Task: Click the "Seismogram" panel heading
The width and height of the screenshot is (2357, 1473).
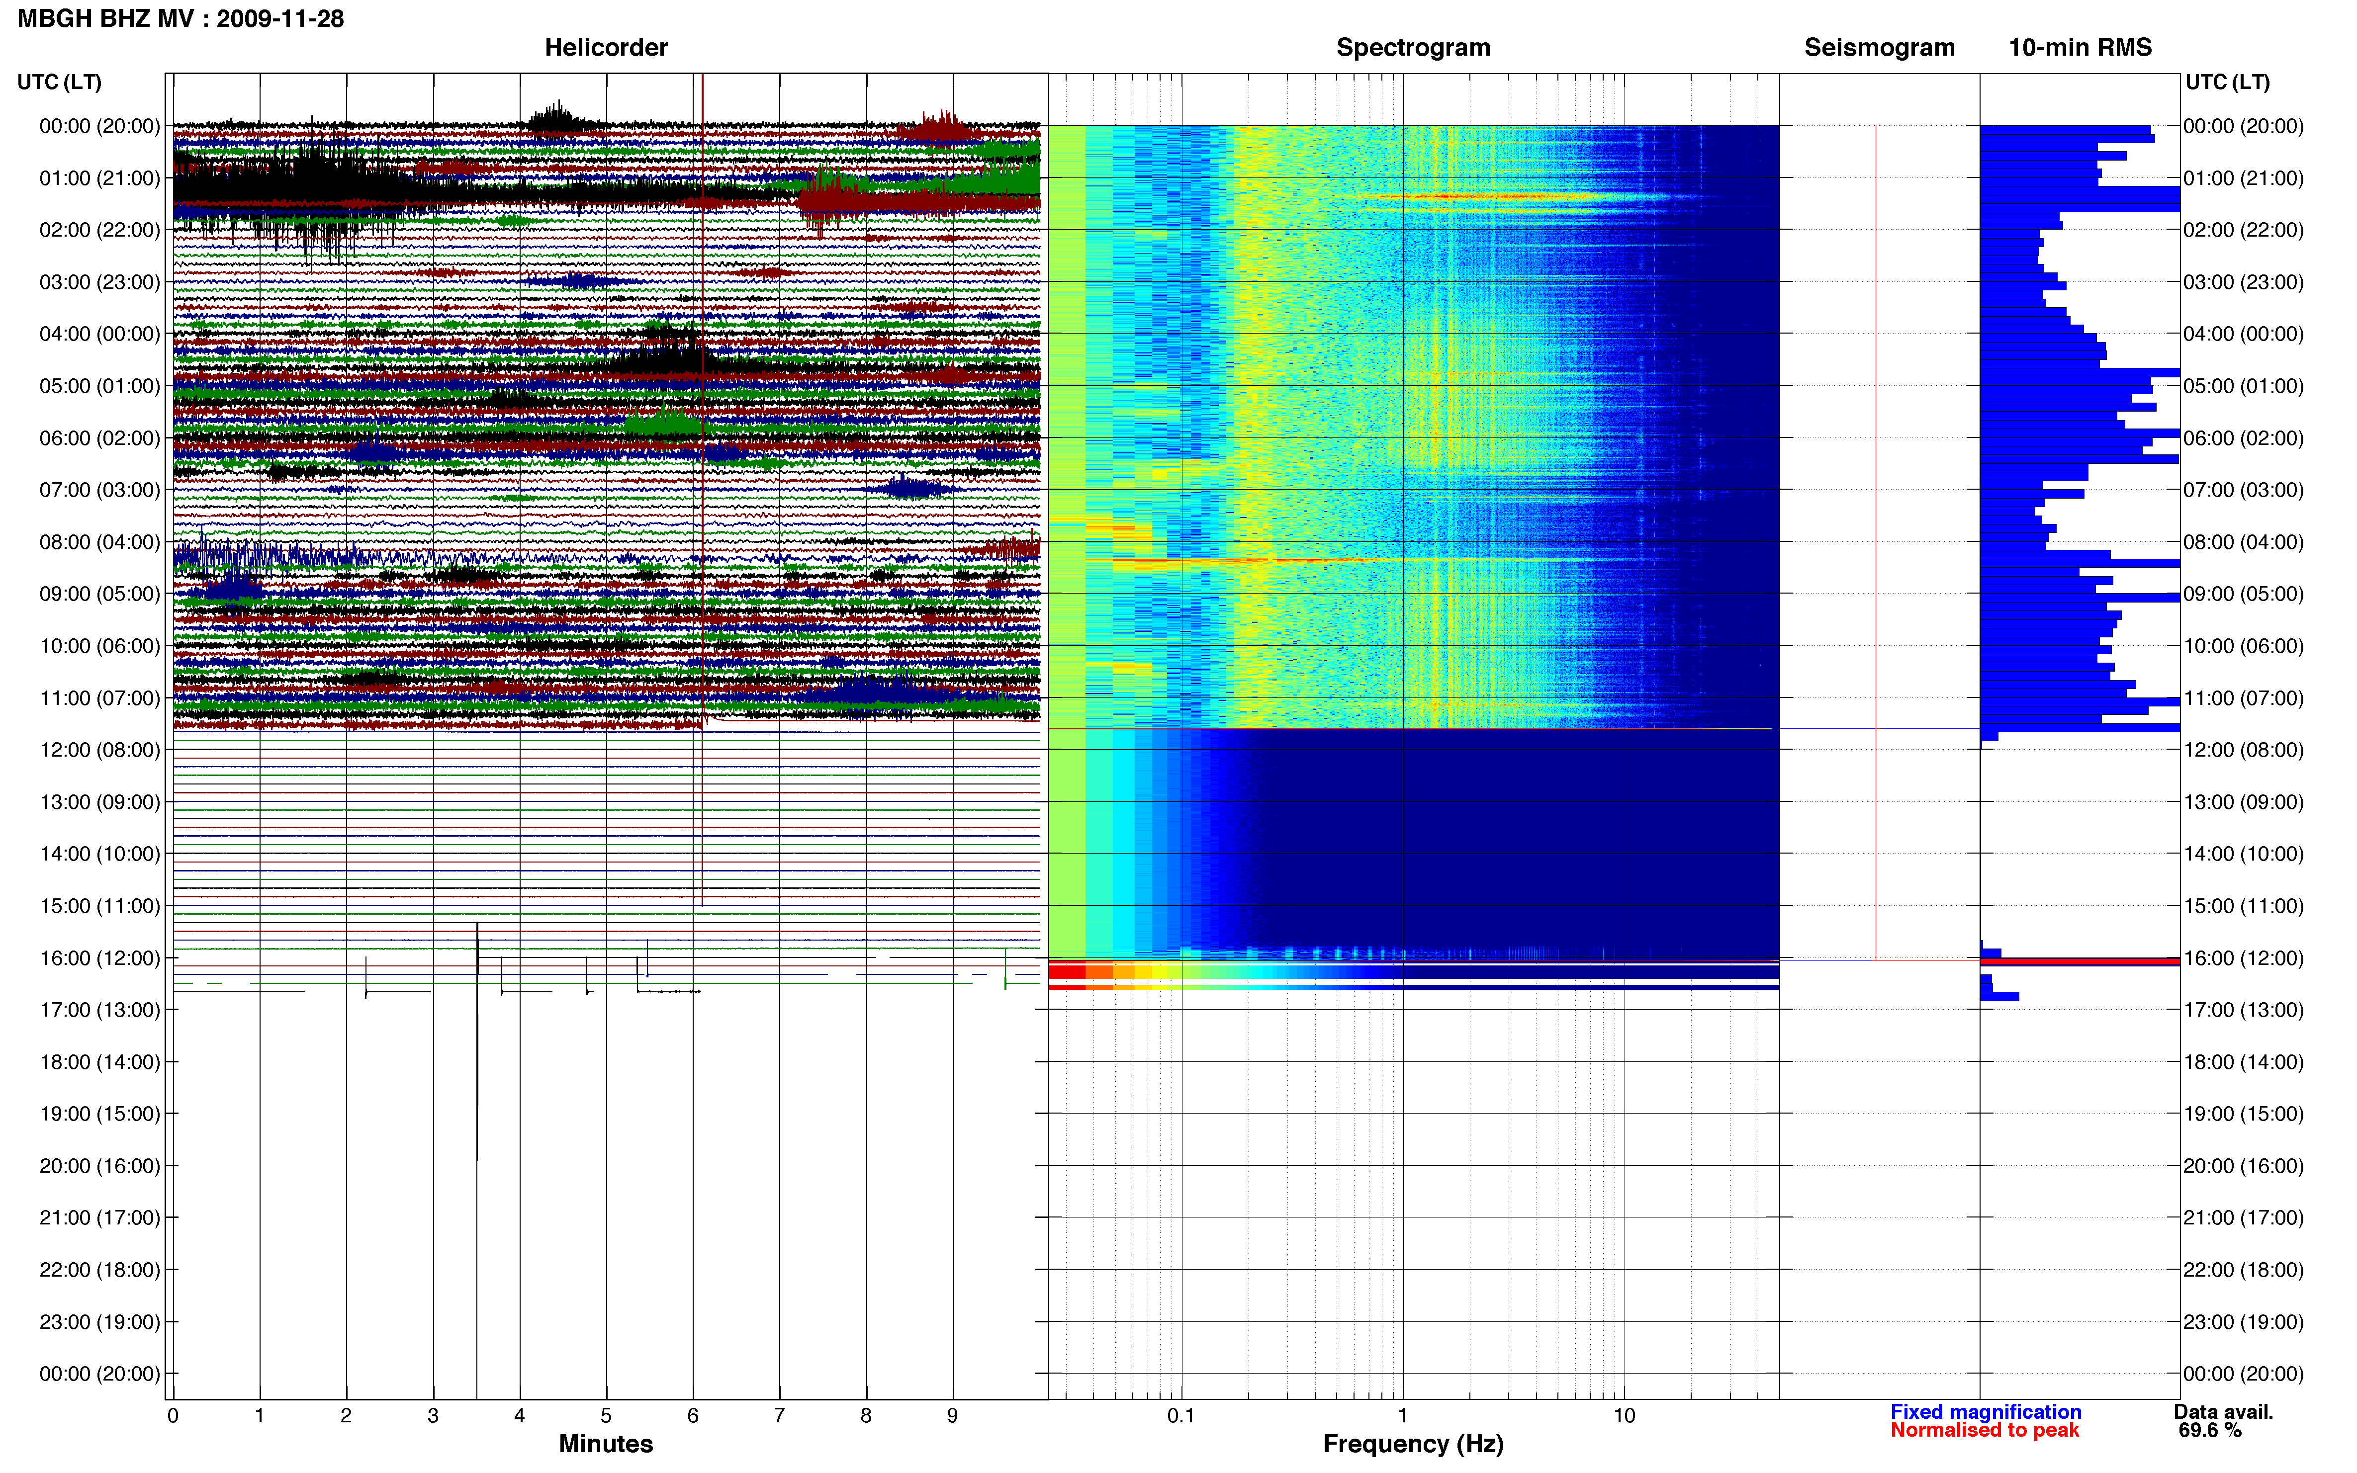Action: click(1879, 48)
